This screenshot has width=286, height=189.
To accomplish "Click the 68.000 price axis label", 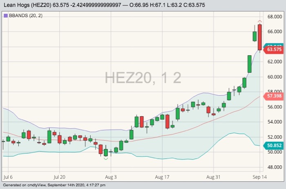I will click(275, 17).
